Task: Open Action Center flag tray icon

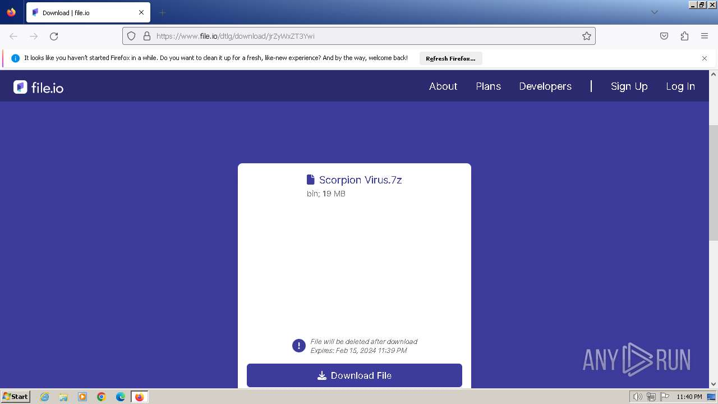Action: click(x=665, y=397)
